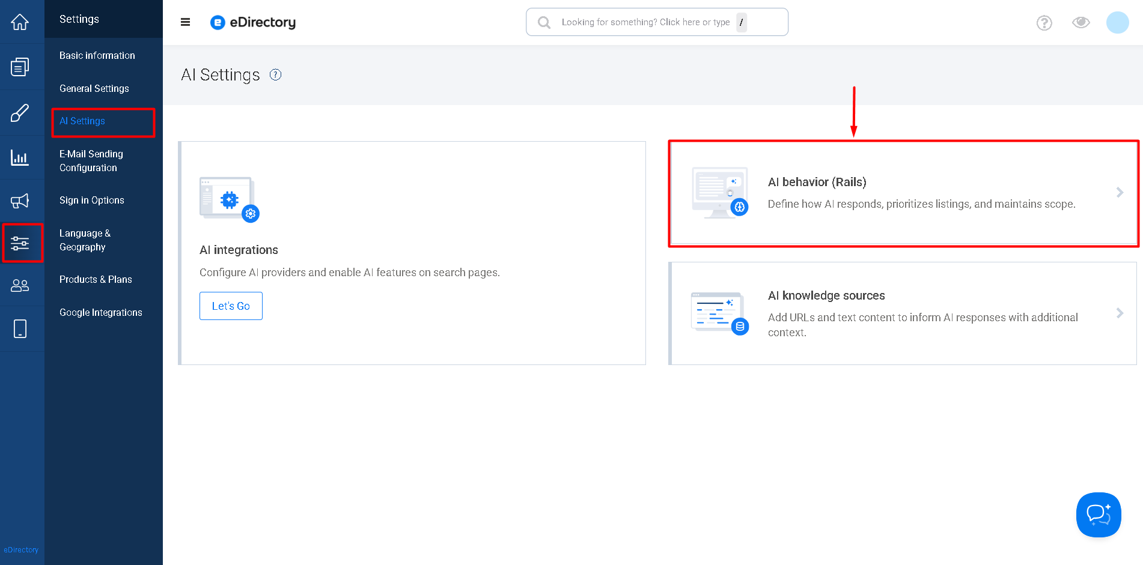Open the chat support widget
The height and width of the screenshot is (565, 1143).
click(1099, 515)
